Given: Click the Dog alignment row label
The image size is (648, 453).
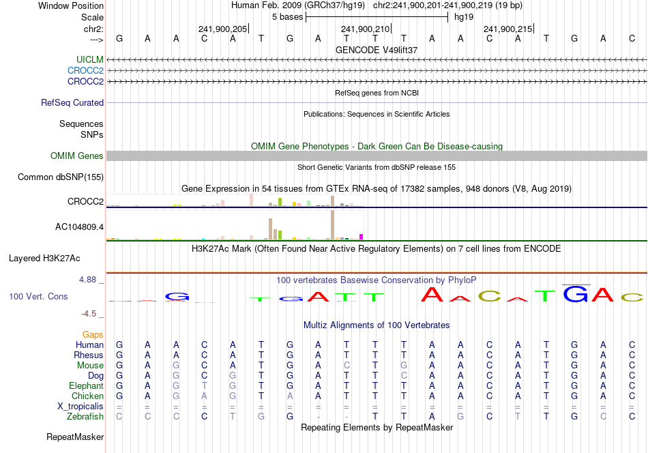Looking at the screenshot, I should [x=96, y=376].
